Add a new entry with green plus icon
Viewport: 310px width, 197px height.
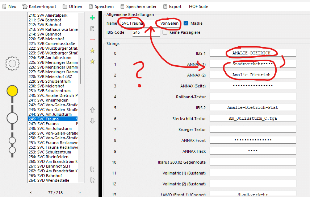click(92, 17)
